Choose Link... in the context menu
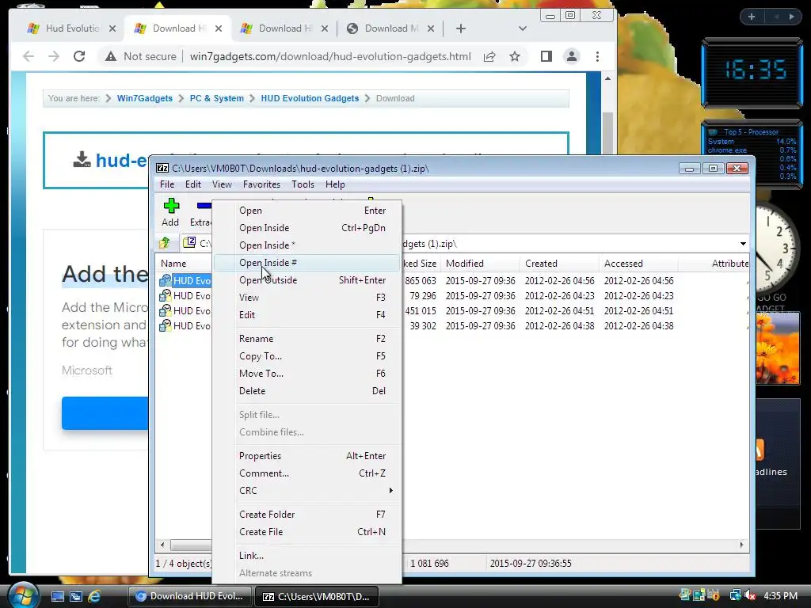The width and height of the screenshot is (811, 608). pos(307,555)
